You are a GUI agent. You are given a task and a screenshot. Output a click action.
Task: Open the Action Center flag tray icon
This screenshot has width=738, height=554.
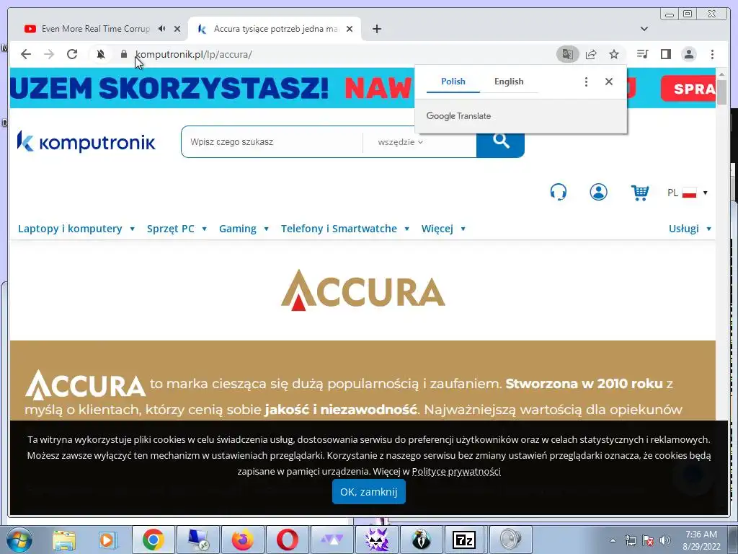click(648, 540)
